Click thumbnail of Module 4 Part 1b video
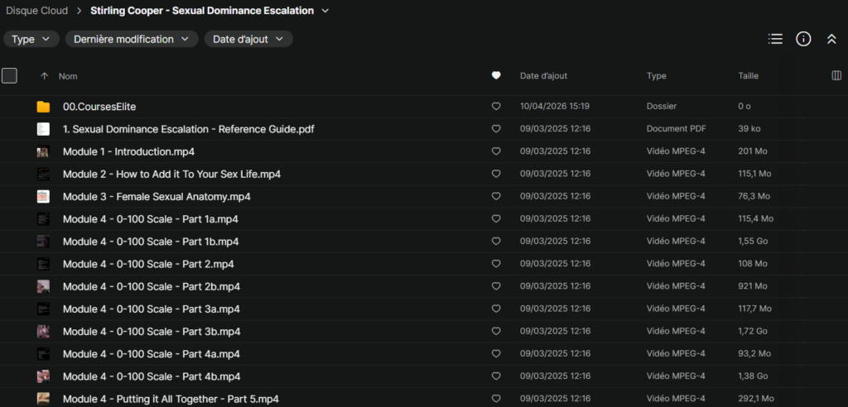Image resolution: width=848 pixels, height=407 pixels. coord(43,242)
